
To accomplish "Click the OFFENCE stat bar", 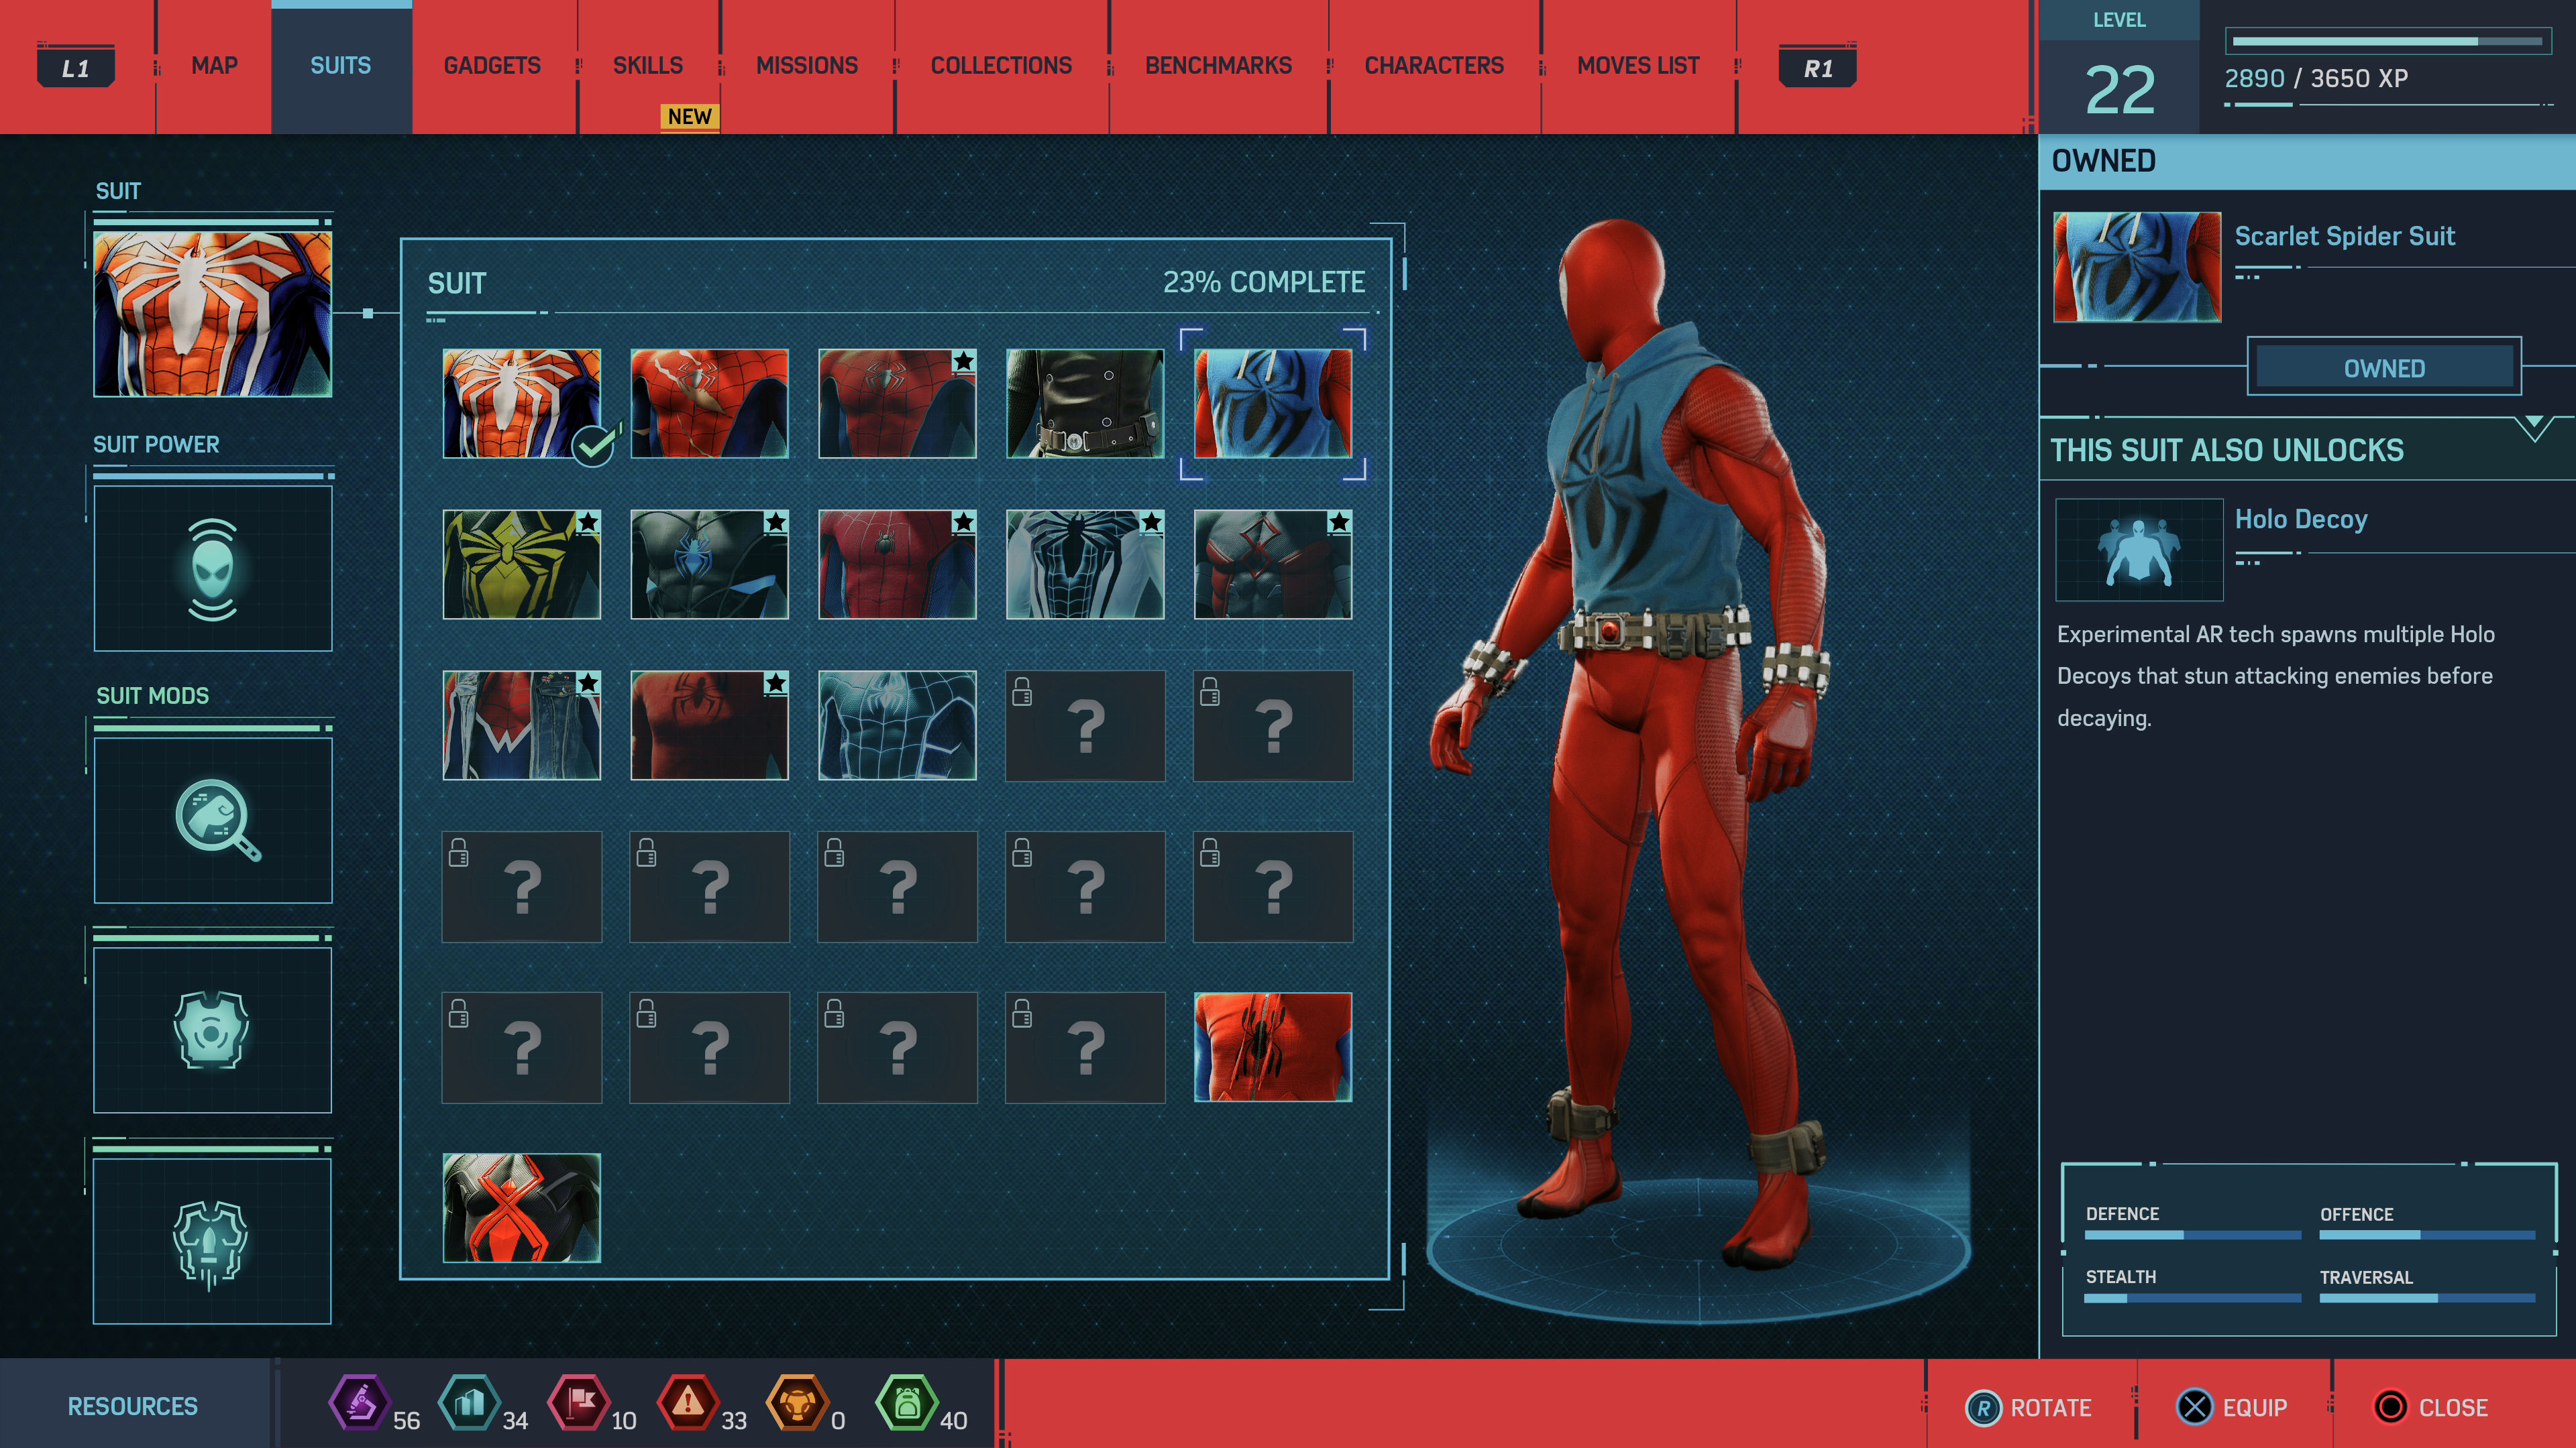I will (2428, 1235).
